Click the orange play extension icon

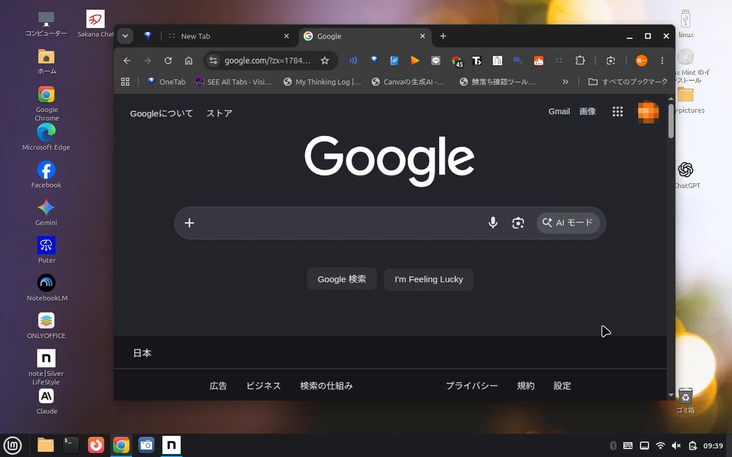(415, 60)
